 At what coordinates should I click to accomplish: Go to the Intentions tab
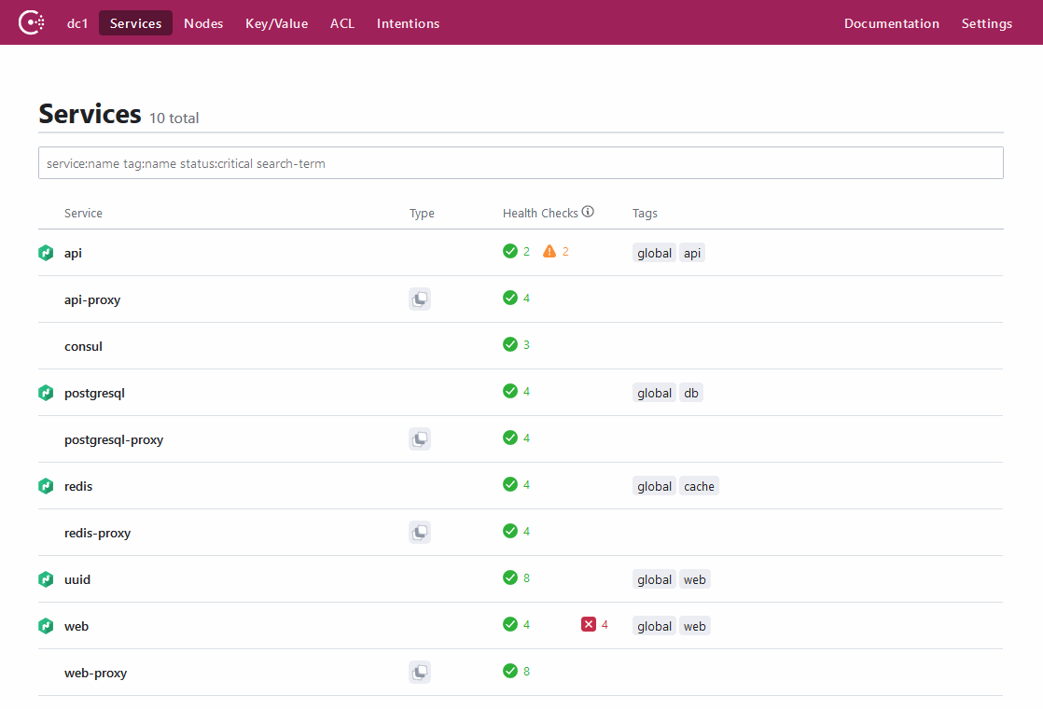(x=408, y=23)
